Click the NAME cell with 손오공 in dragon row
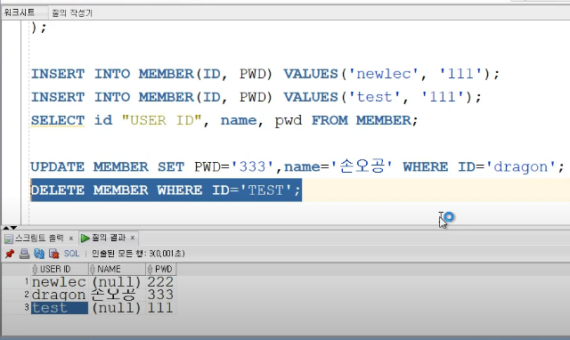 pyautogui.click(x=117, y=295)
